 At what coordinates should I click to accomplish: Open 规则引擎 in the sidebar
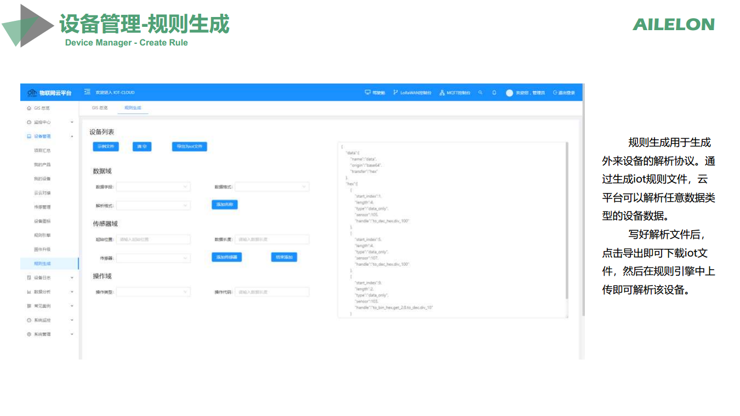click(x=42, y=235)
